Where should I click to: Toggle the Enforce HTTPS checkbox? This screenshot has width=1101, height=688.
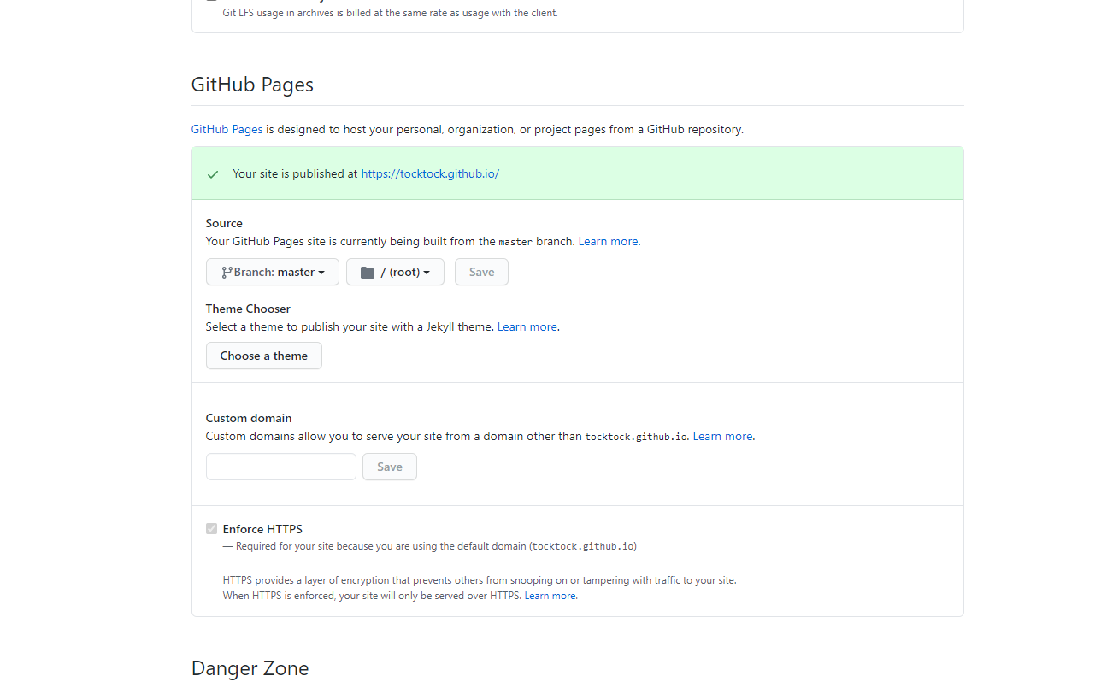pos(211,529)
